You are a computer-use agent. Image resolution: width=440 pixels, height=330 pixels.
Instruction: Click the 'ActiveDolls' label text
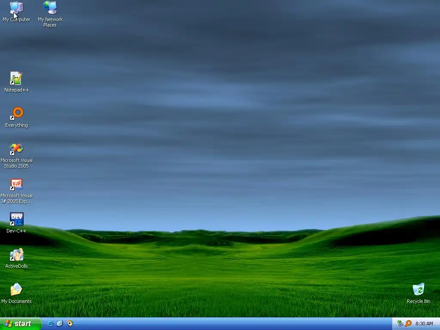(16, 266)
